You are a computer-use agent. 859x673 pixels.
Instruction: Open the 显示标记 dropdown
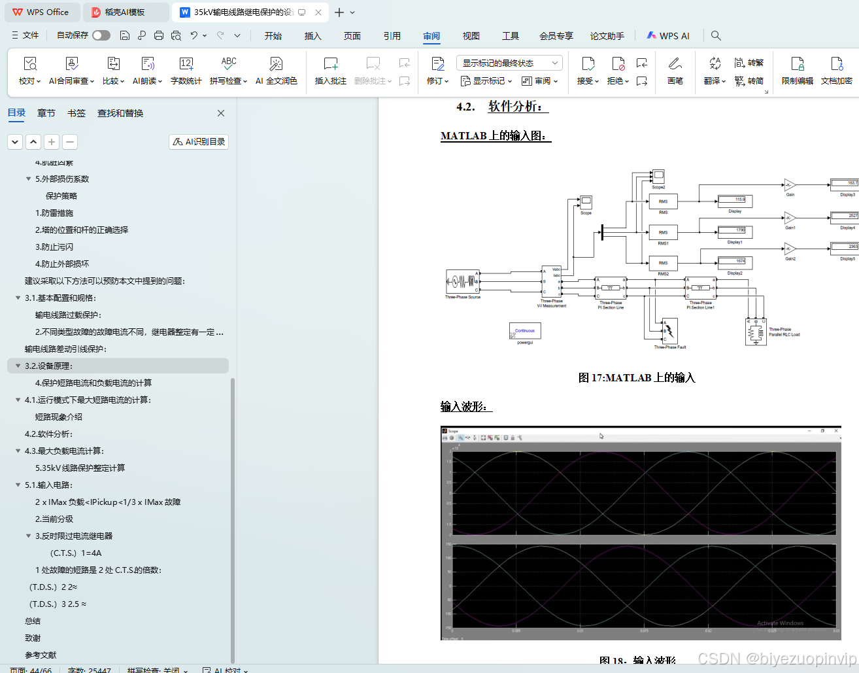pos(486,81)
